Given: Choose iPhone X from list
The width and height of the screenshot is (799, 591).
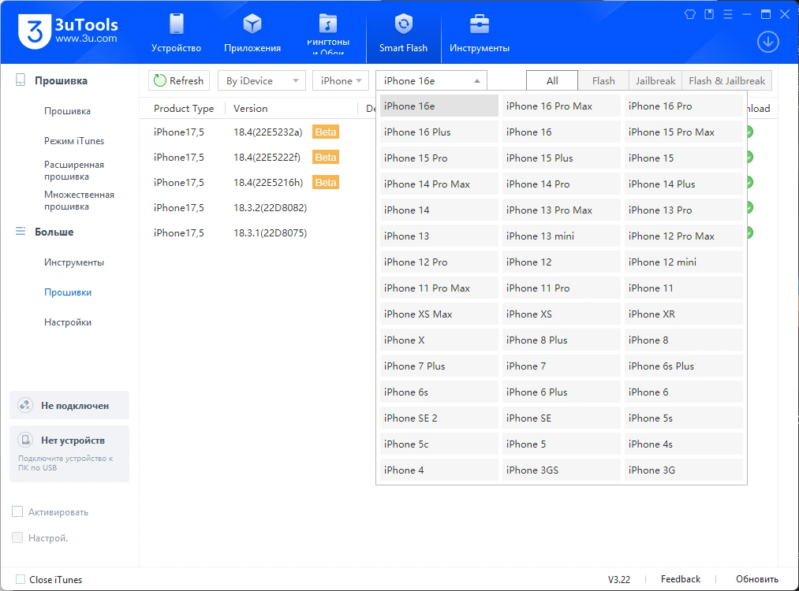Looking at the screenshot, I should pyautogui.click(x=439, y=340).
